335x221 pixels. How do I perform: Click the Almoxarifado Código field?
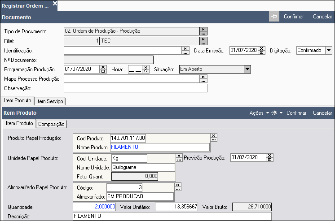click(124, 187)
